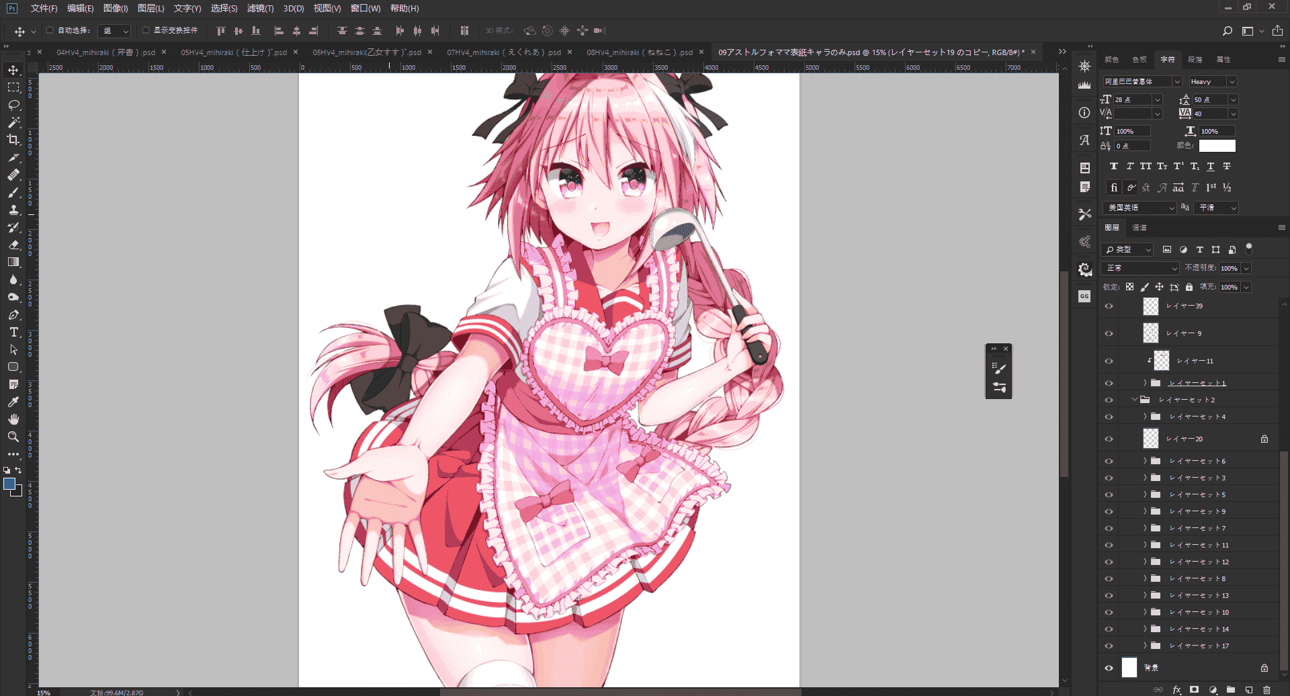Viewport: 1290px width, 696px height.
Task: Click the white text color swatch
Action: pos(1217,146)
